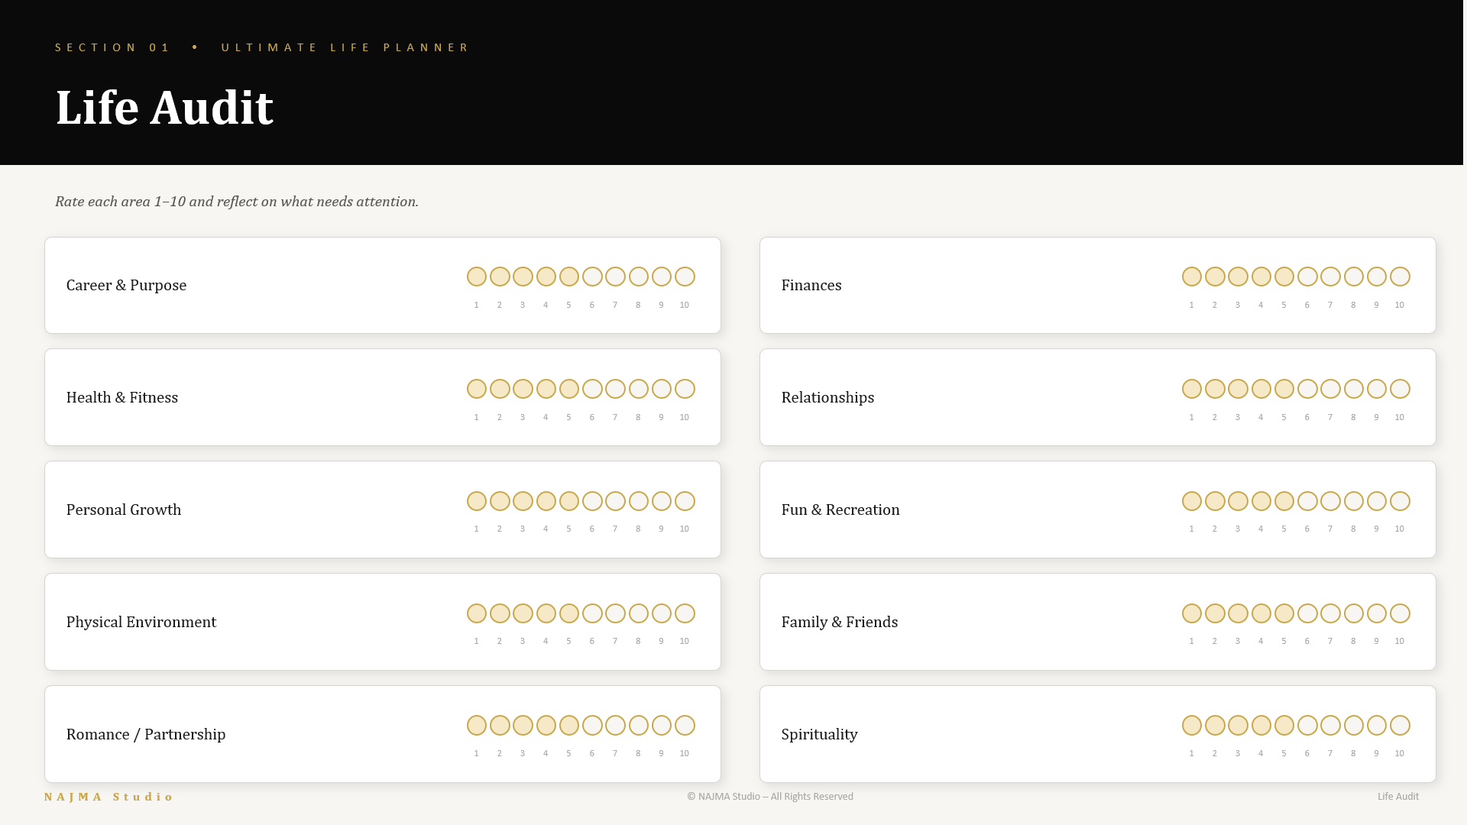Click the Section 01 header label
The image size is (1467, 825).
(112, 47)
